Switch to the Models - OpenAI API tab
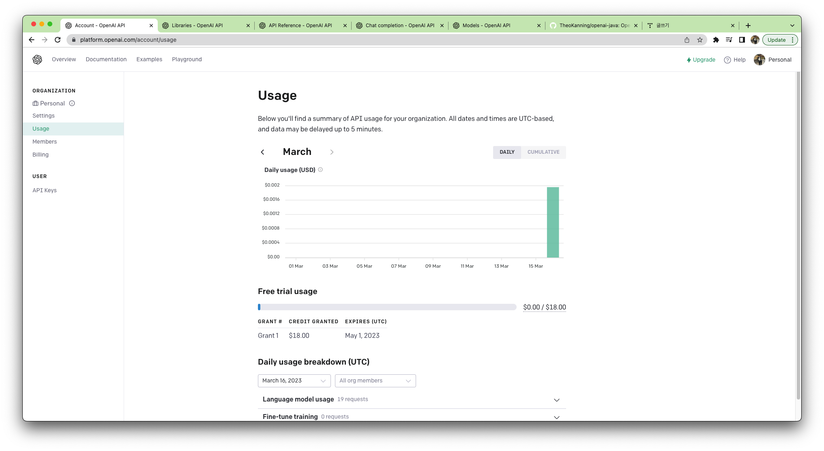 point(486,26)
